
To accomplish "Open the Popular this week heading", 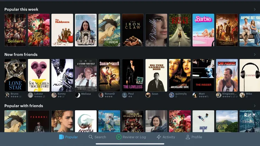I will (x=21, y=9).
